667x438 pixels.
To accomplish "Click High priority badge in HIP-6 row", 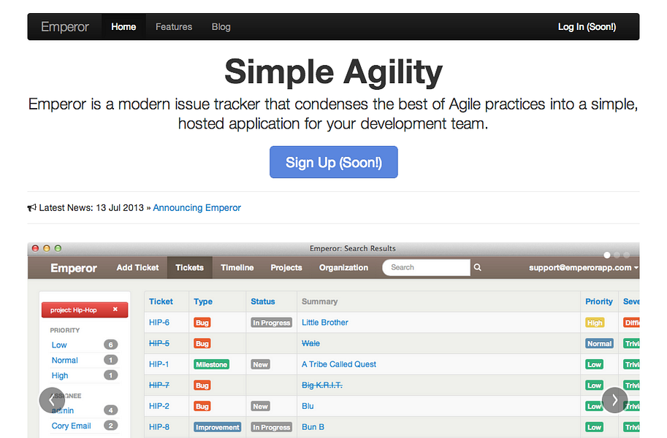I will [595, 323].
